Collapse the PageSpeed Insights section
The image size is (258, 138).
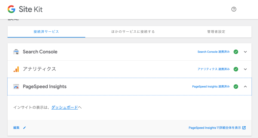[x=245, y=87]
